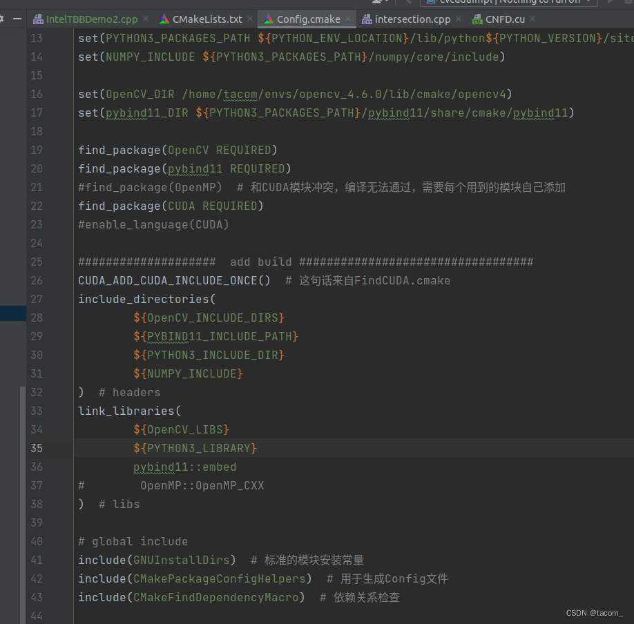
Task: Hide the tool window with the minus icon
Action: [17, 19]
